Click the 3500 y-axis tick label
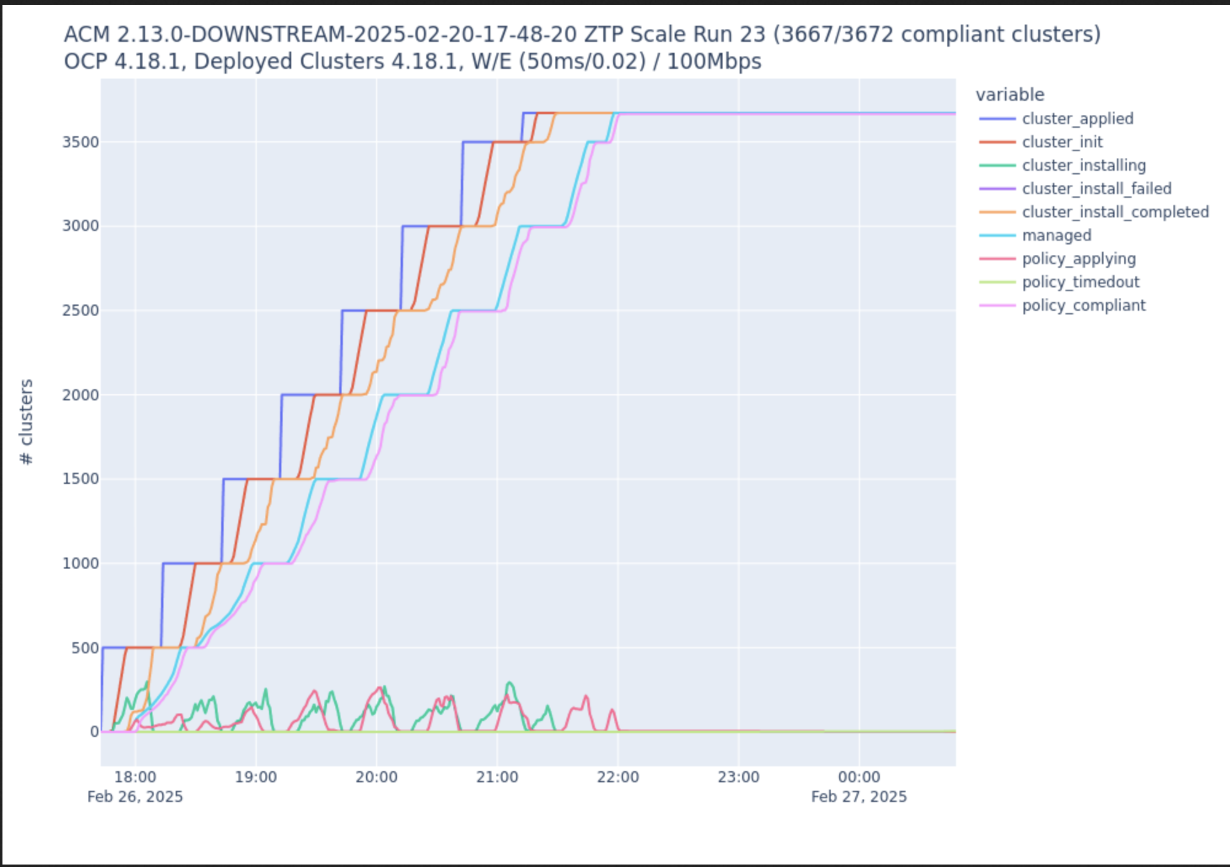The image size is (1230, 867). click(80, 142)
